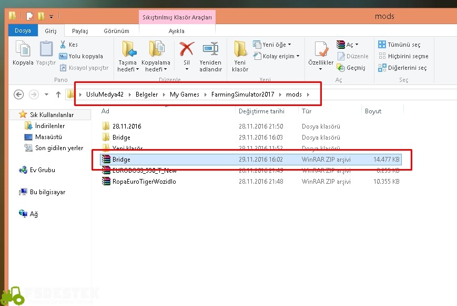Click the up-one-level arrow
The image size is (457, 306).
58,94
